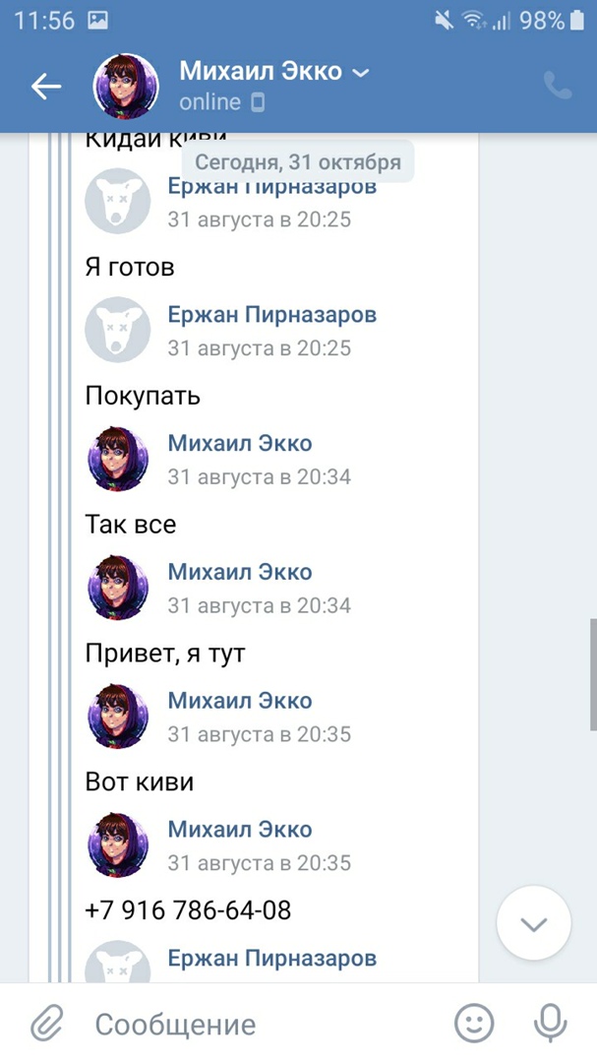Open Михаил Экко name above "Так все"
This screenshot has width=597, height=1063.
coord(239,443)
